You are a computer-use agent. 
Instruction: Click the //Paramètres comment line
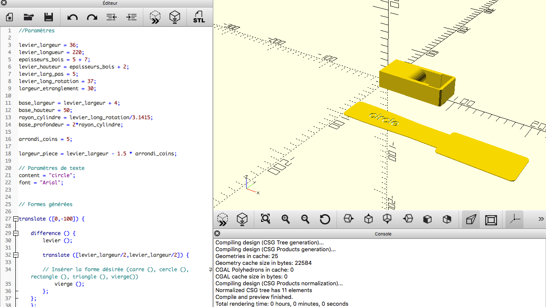(x=37, y=31)
